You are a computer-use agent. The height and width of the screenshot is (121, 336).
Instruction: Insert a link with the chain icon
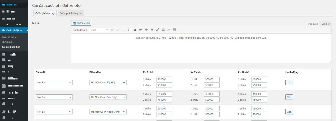pos(157,30)
